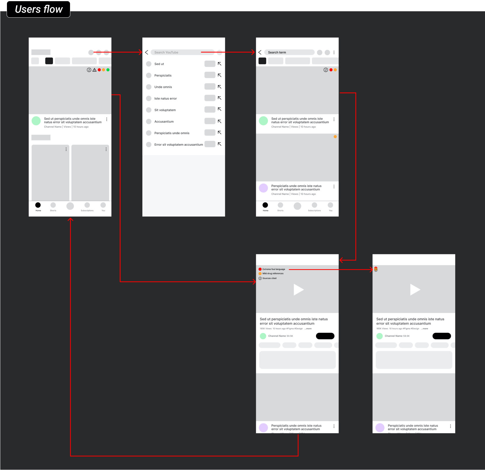Click logo placeholder on home screen header

point(41,52)
